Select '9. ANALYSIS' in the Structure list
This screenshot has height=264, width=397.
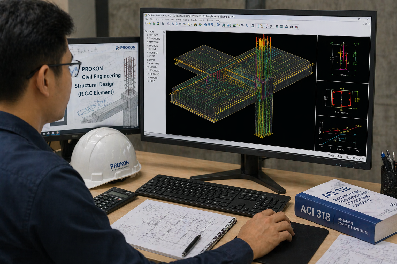(x=153, y=63)
